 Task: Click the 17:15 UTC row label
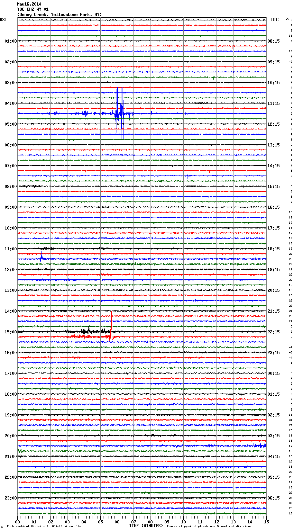coord(274,228)
